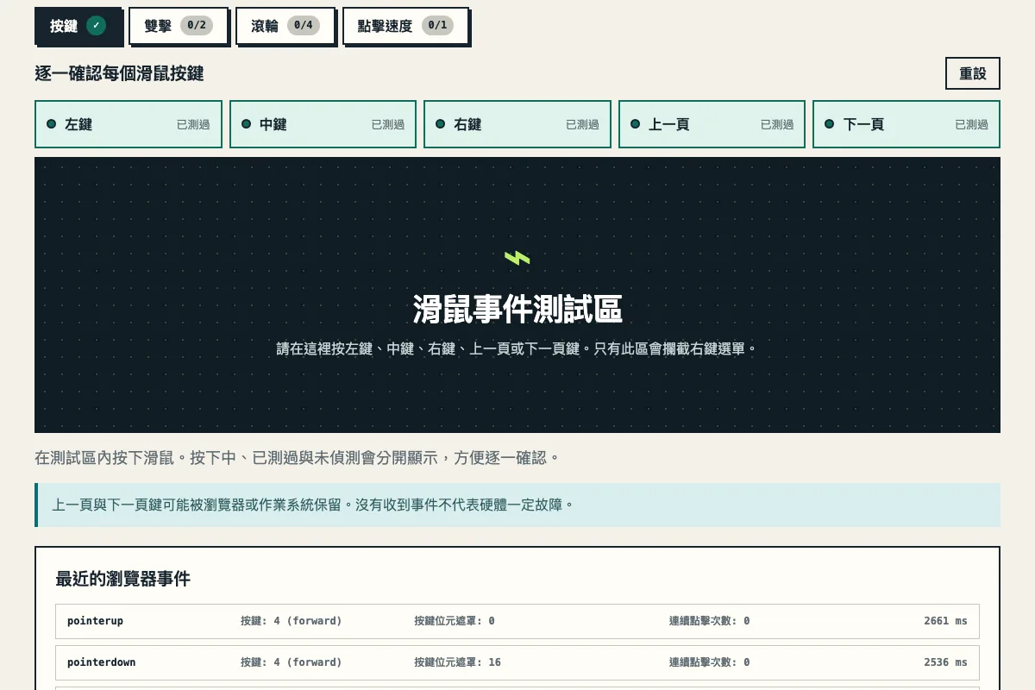Open the 滾輪 tab

point(285,26)
